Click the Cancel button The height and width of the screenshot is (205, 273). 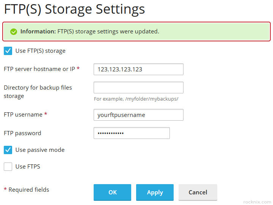coord(198,192)
